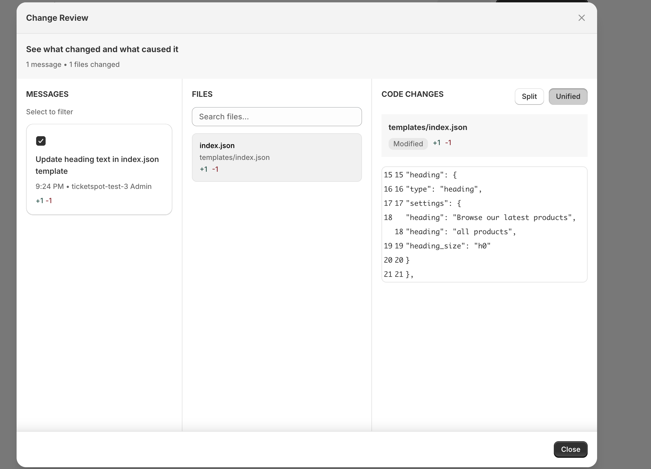Image resolution: width=651 pixels, height=469 pixels.
Task: Click templates/index.json path under index.json
Action: pyautogui.click(x=234, y=158)
